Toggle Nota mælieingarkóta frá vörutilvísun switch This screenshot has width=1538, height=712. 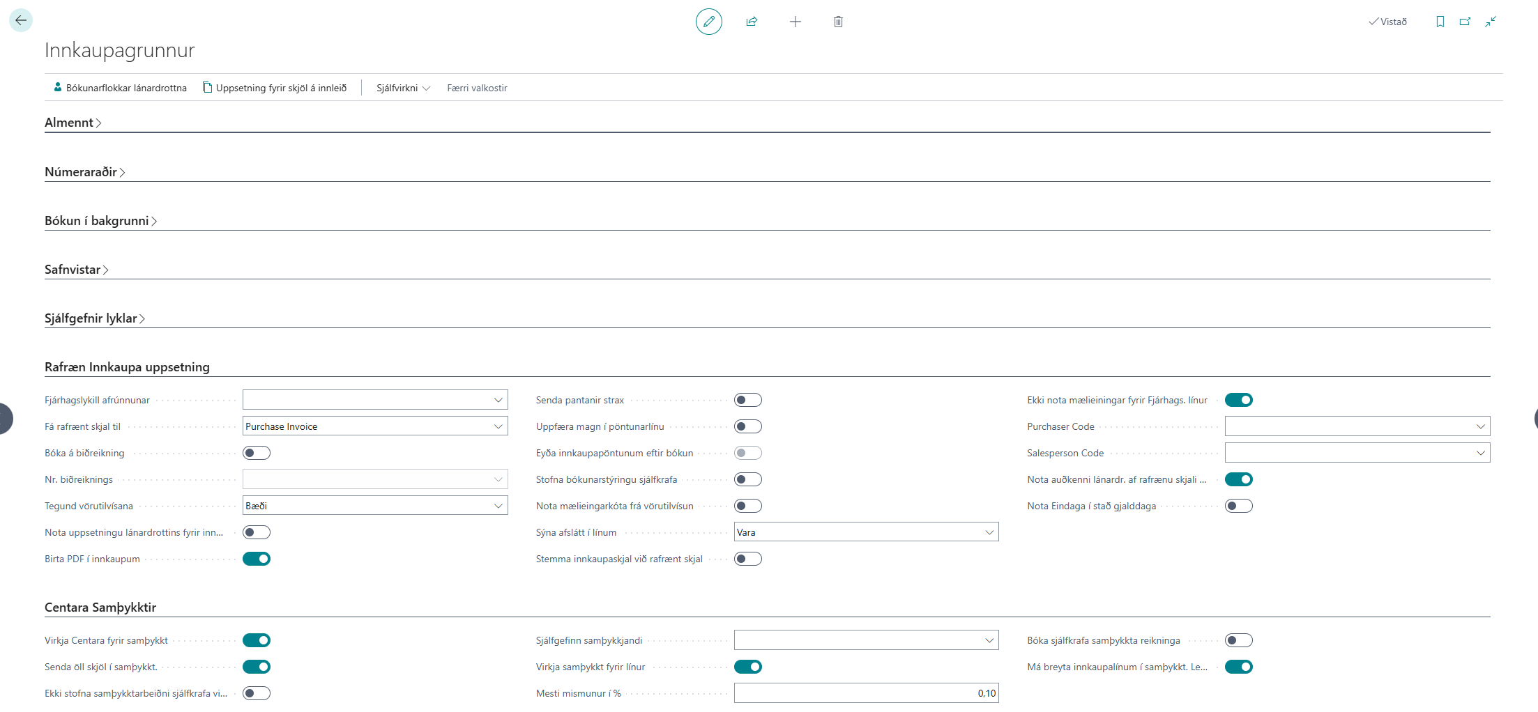pyautogui.click(x=747, y=506)
